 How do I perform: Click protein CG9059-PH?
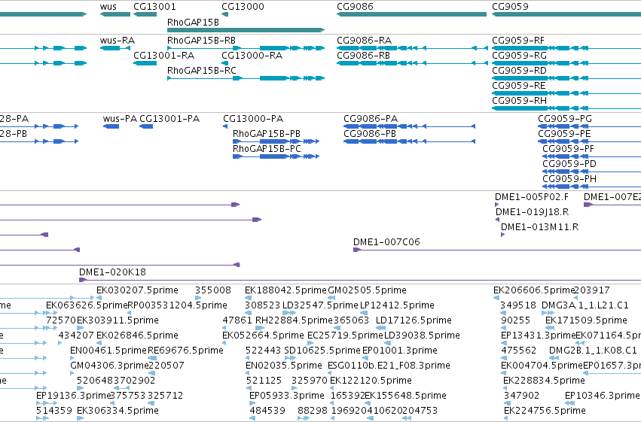click(x=569, y=179)
